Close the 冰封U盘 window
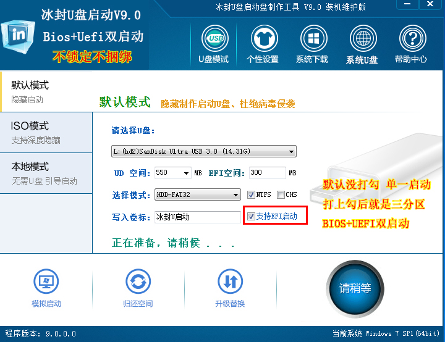The image size is (445, 342). (x=430, y=4)
